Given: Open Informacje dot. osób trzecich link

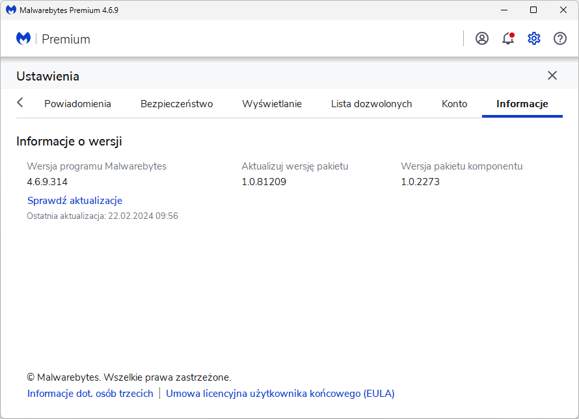Looking at the screenshot, I should pyautogui.click(x=90, y=394).
